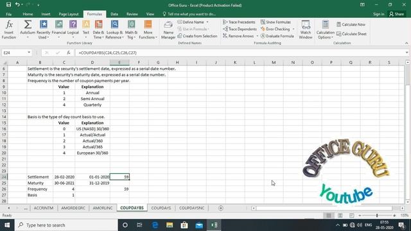
Task: Undo the last action
Action: click(x=17, y=4)
